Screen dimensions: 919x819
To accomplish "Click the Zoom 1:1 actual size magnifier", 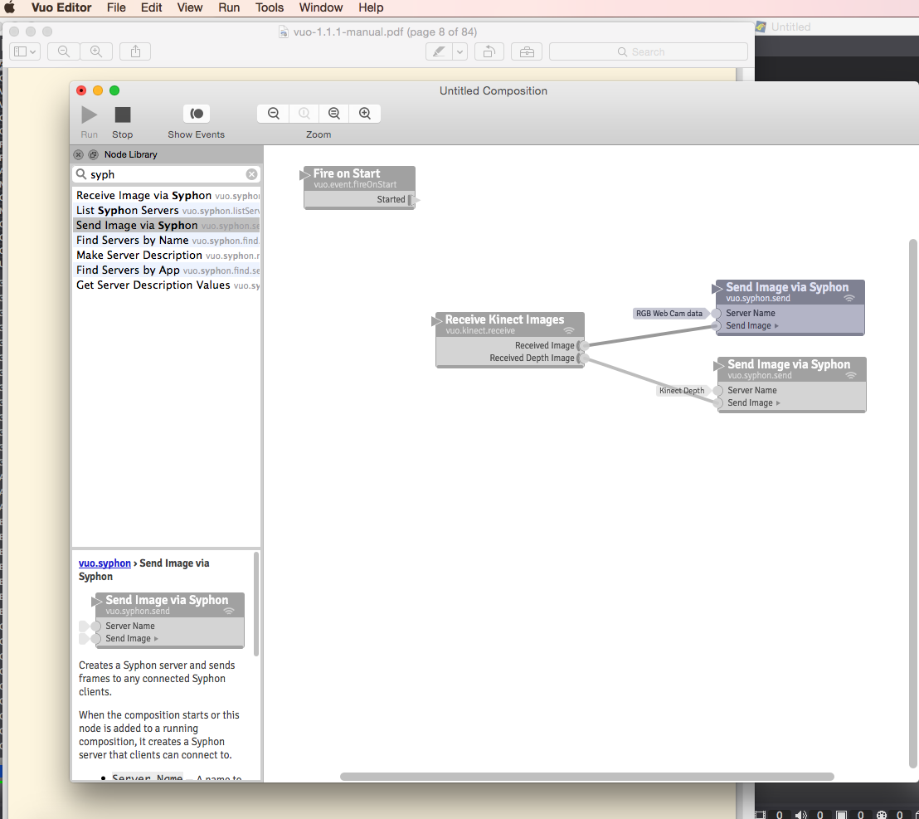I will [304, 113].
